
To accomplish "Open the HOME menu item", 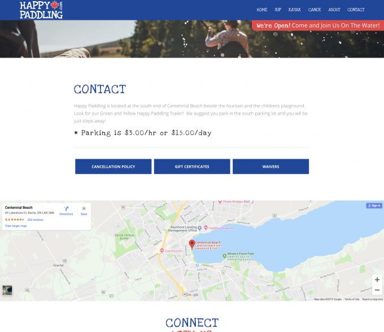I will click(261, 10).
